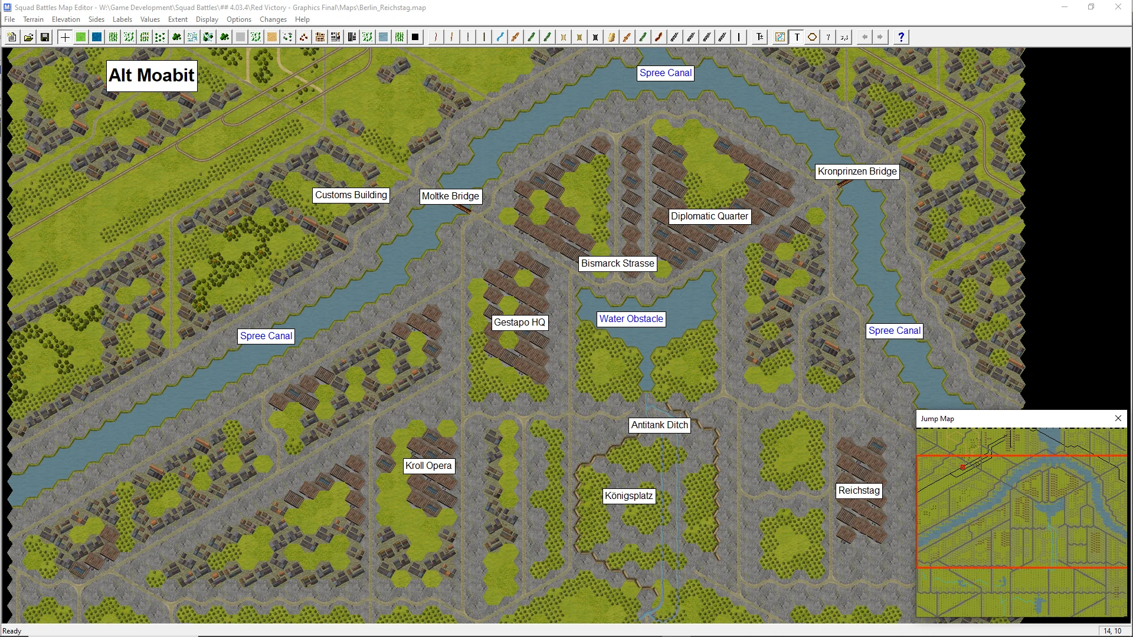Select the blue water terrain tool
This screenshot has height=637, width=1133.
click(x=97, y=37)
